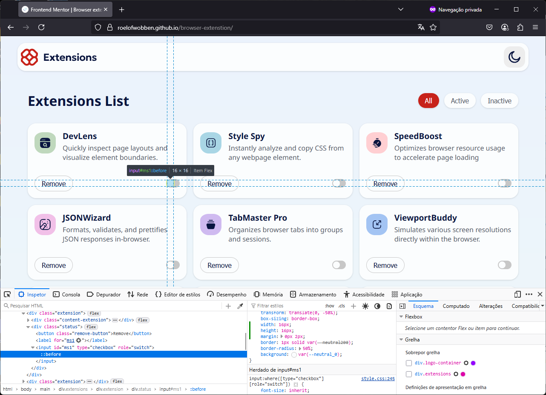546x395 pixels.
Task: Click the div.logo-container purple color swatch
Action: pos(473,363)
